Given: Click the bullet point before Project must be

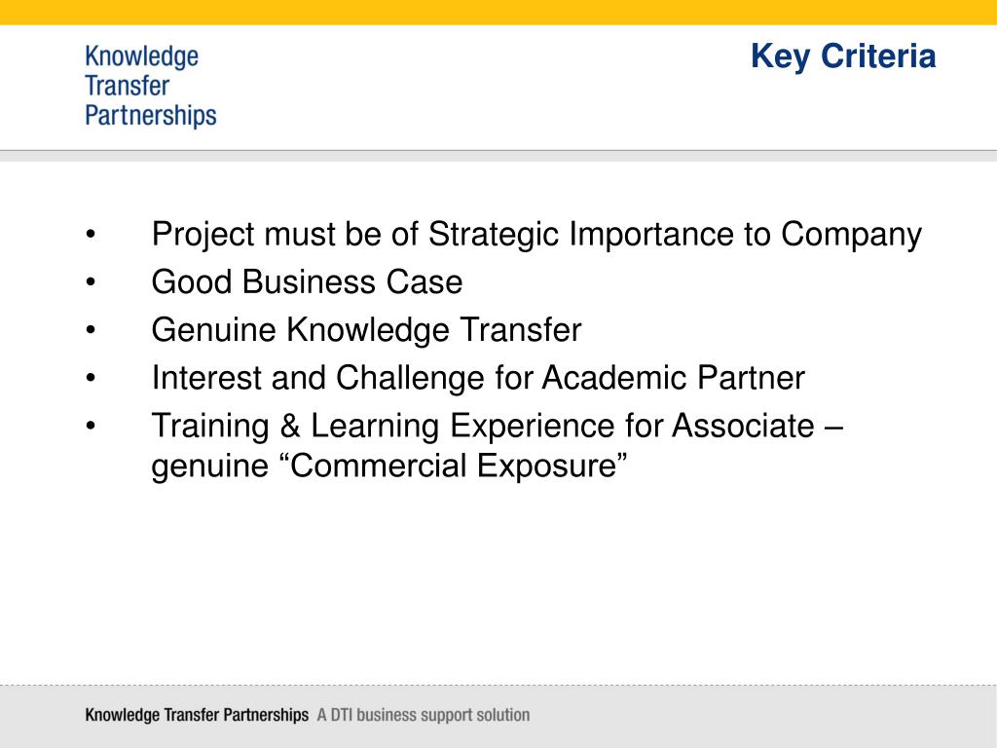Looking at the screenshot, I should (91, 234).
